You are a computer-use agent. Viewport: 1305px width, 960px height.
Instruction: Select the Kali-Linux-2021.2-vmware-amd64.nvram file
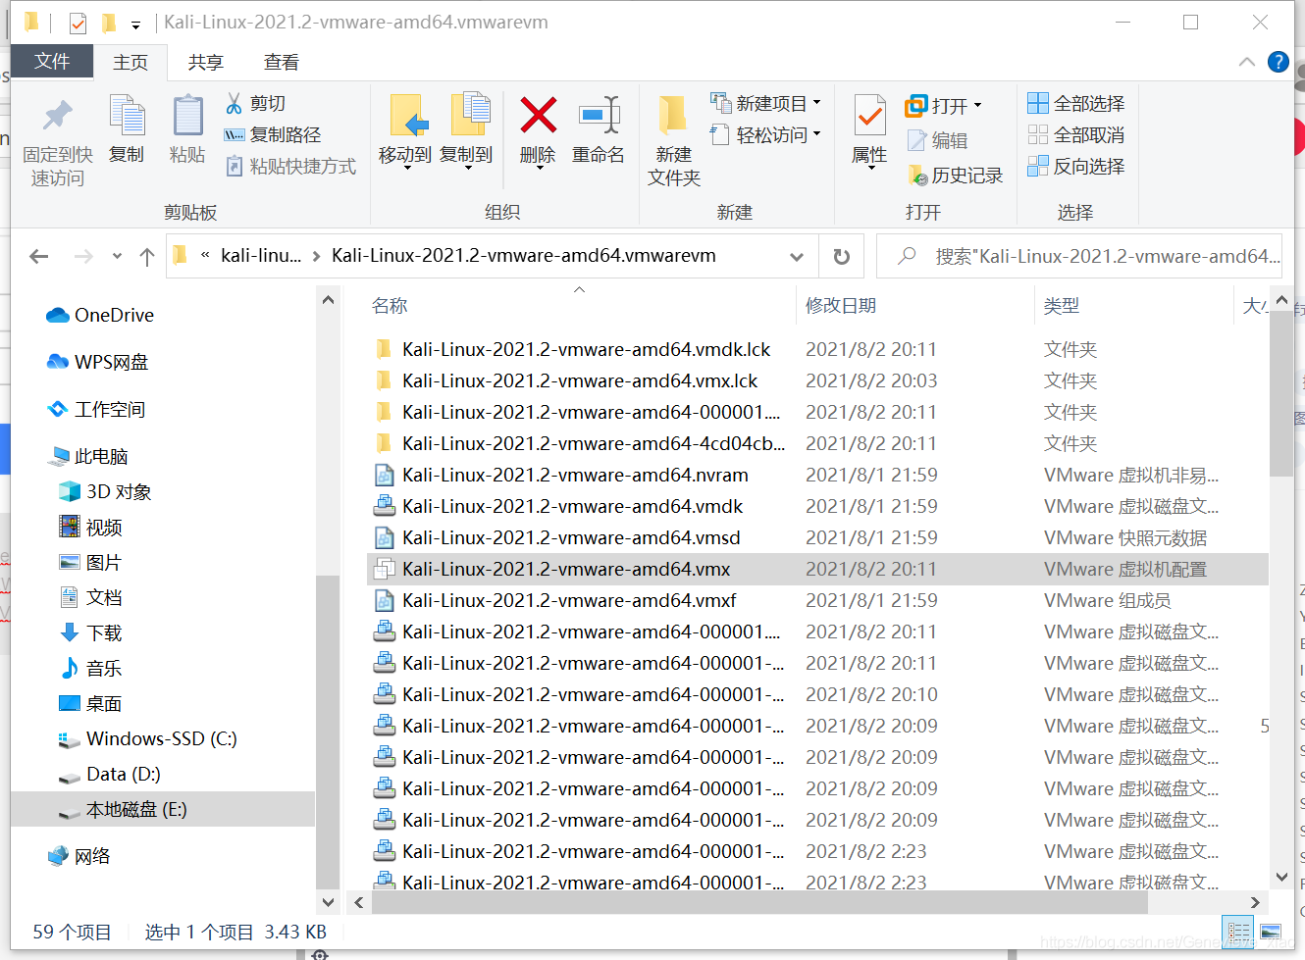(x=575, y=475)
